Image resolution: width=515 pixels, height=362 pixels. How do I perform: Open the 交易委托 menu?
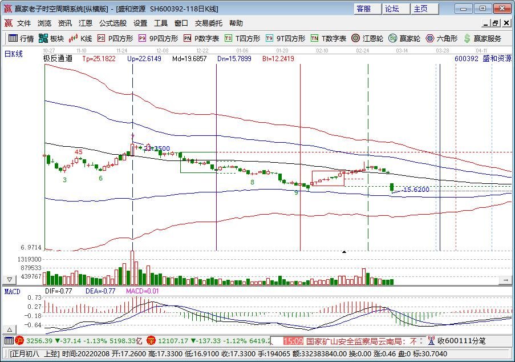pyautogui.click(x=209, y=23)
